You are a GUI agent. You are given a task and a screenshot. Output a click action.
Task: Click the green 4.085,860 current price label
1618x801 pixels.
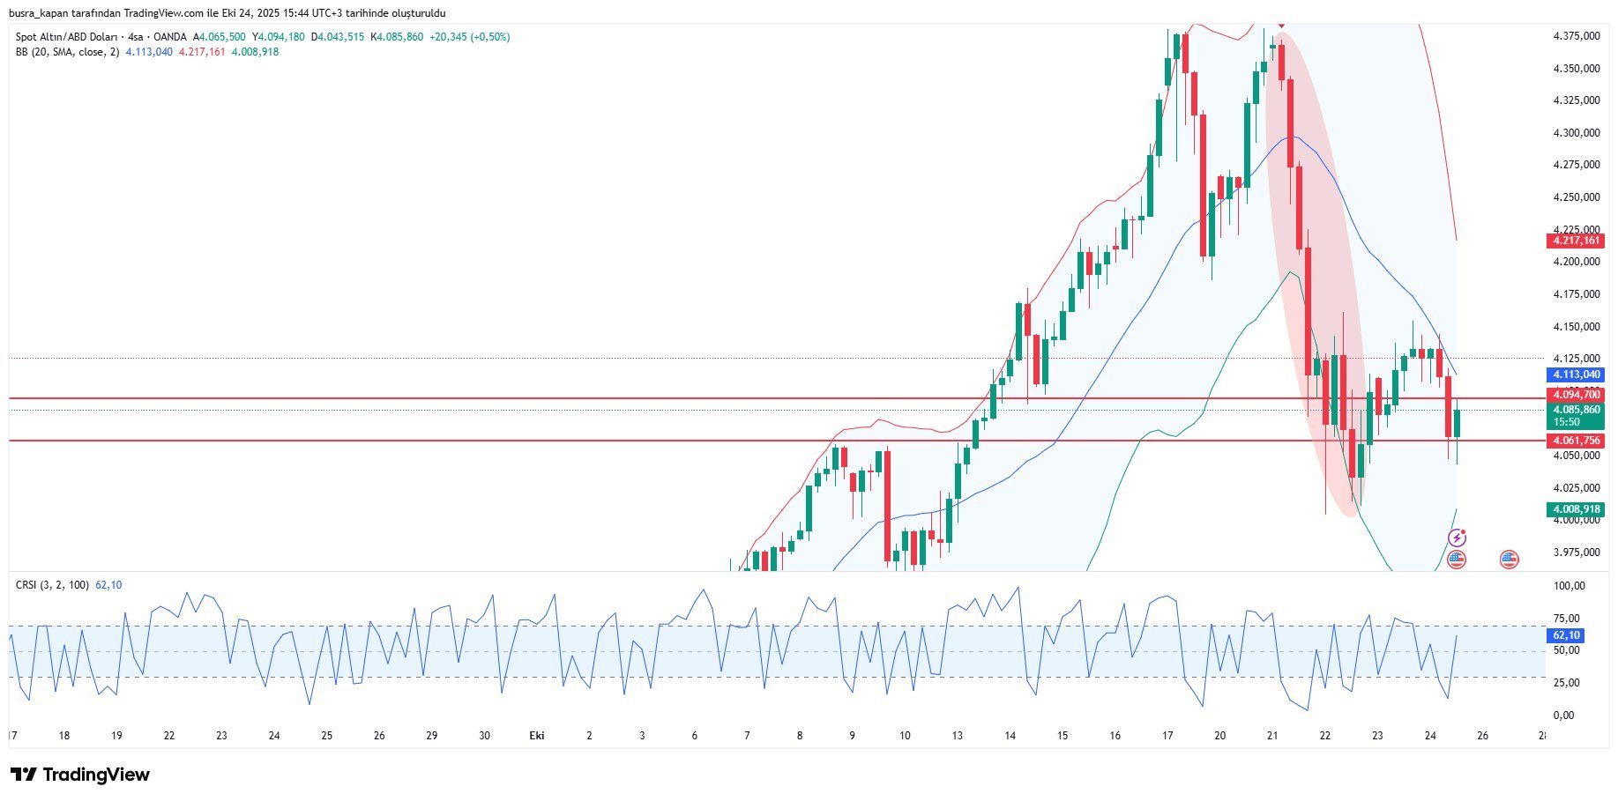pyautogui.click(x=1576, y=410)
